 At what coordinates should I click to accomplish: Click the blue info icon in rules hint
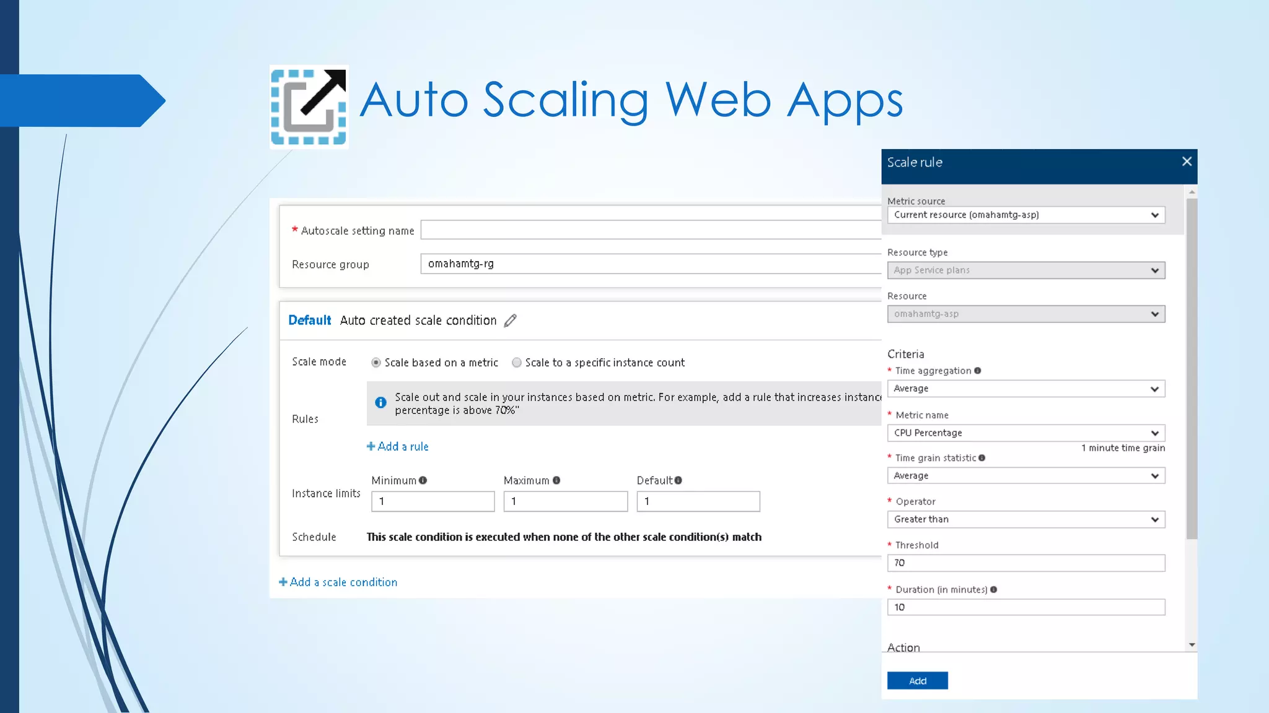click(x=380, y=402)
